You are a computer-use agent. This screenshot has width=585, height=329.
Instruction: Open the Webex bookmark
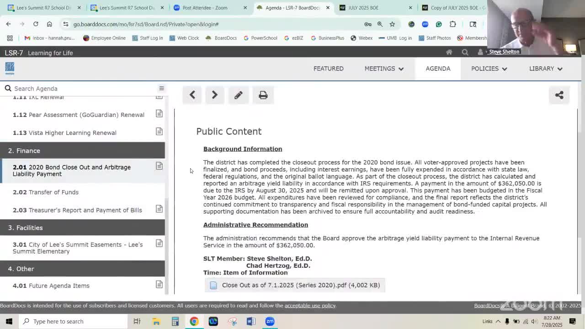pyautogui.click(x=362, y=38)
